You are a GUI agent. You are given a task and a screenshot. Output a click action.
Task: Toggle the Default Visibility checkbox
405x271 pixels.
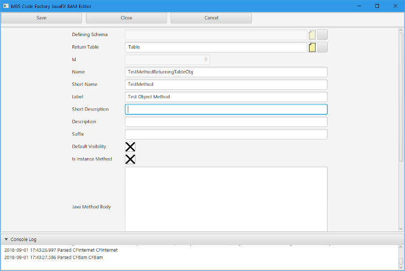(x=130, y=147)
